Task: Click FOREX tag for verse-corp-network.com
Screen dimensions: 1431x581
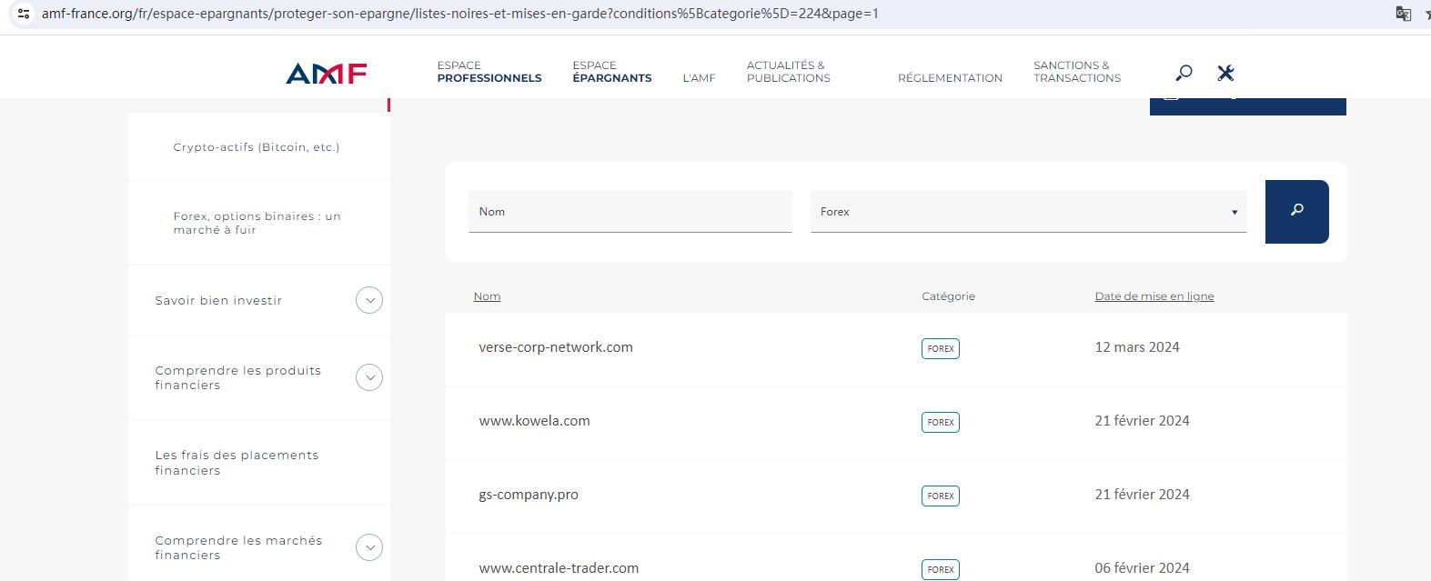Action: pyautogui.click(x=940, y=348)
